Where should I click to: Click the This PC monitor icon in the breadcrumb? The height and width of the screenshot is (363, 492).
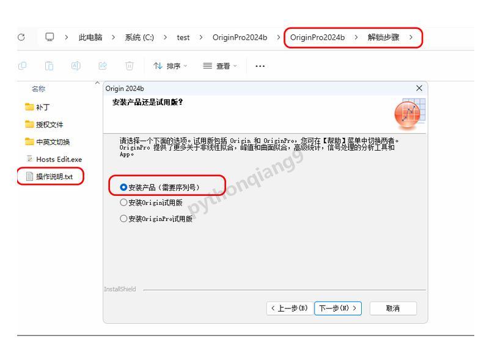click(x=50, y=37)
